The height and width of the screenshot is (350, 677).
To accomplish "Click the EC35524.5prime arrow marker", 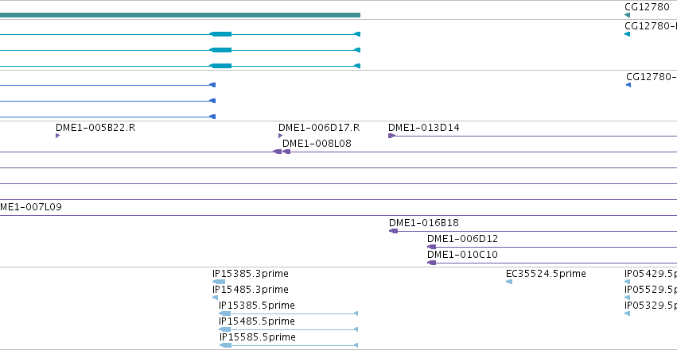I will (x=509, y=282).
